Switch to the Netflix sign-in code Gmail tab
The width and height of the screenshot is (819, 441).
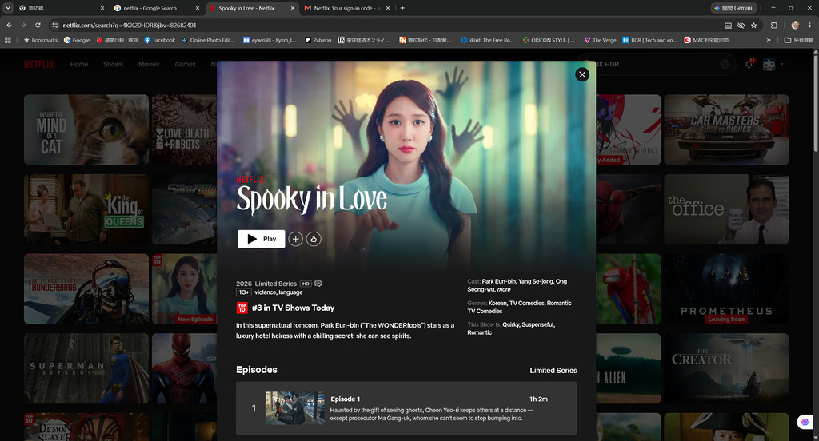pyautogui.click(x=347, y=8)
